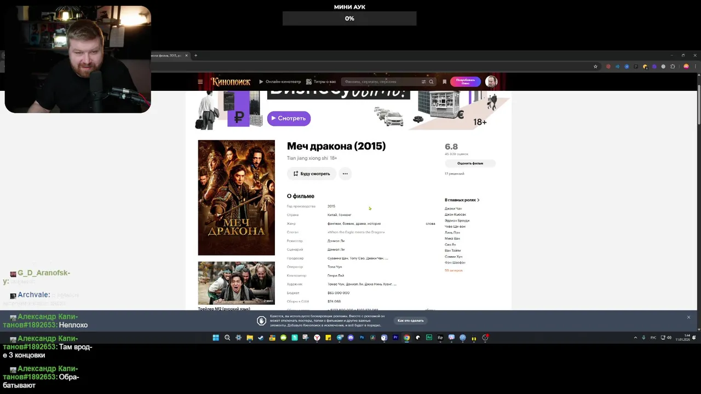Screen dimensions: 701x394
Task: Open Steam from the taskbar
Action: (261, 338)
